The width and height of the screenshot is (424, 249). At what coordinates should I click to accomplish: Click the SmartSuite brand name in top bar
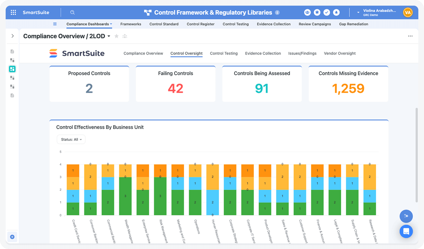[36, 12]
